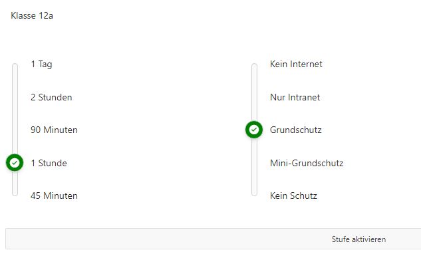Click the Klasse 12a heading

32,15
